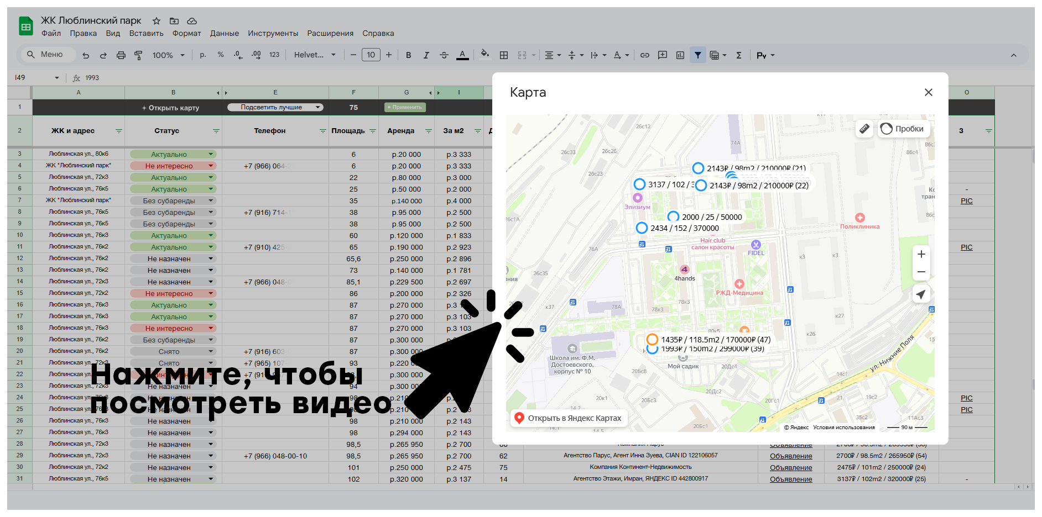
Task: Click the ruler measurement tool on map
Action: point(864,129)
